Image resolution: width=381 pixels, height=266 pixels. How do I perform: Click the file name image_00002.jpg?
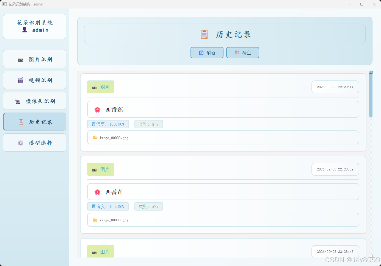[x=114, y=138]
